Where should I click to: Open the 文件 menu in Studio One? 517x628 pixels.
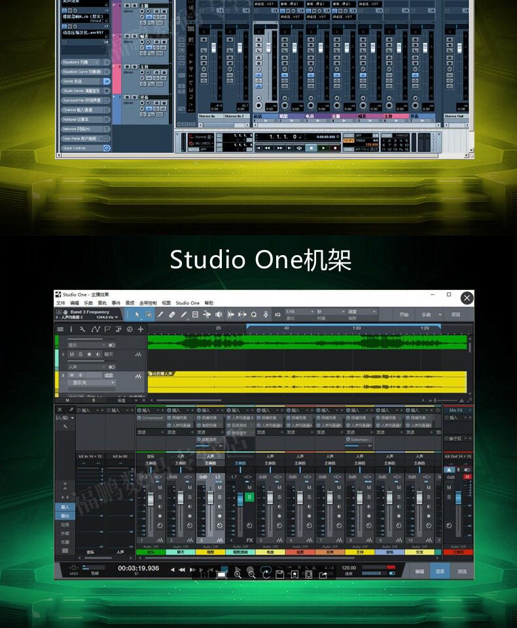pos(60,303)
